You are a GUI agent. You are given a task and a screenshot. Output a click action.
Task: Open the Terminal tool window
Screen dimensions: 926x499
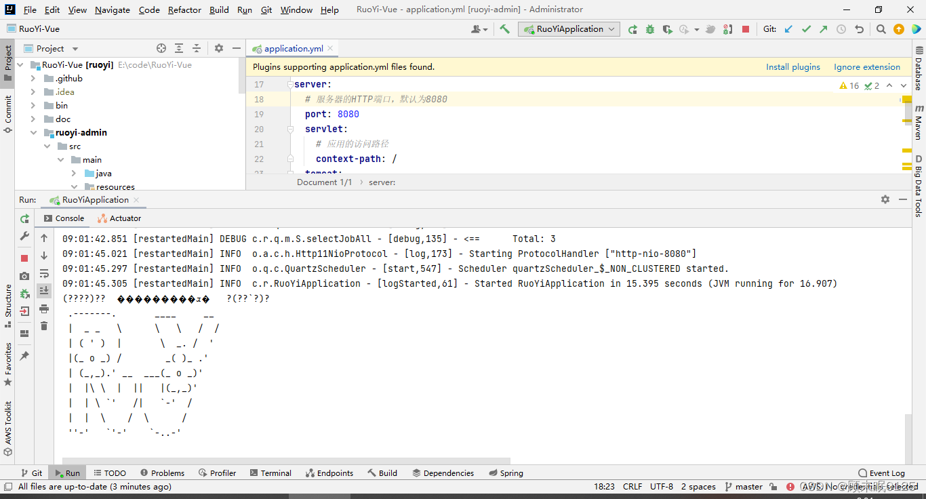pyautogui.click(x=270, y=473)
